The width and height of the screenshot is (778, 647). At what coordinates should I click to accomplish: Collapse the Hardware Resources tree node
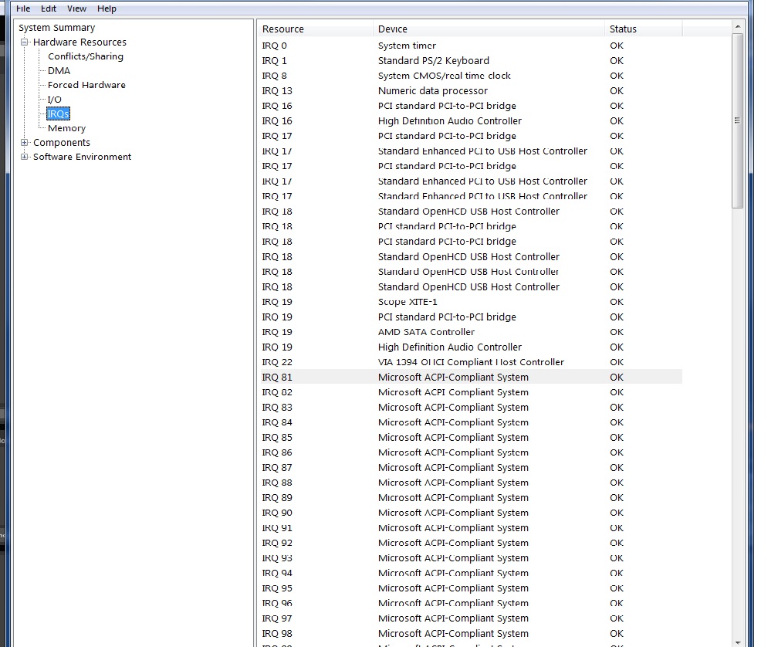25,42
